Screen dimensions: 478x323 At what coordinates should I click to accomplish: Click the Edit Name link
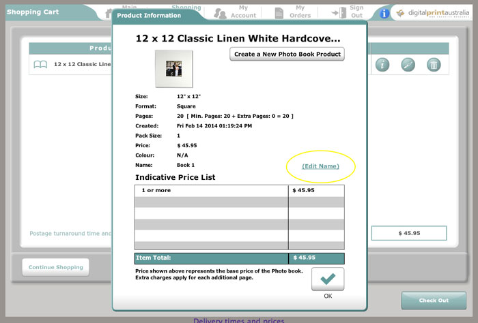tap(320, 166)
